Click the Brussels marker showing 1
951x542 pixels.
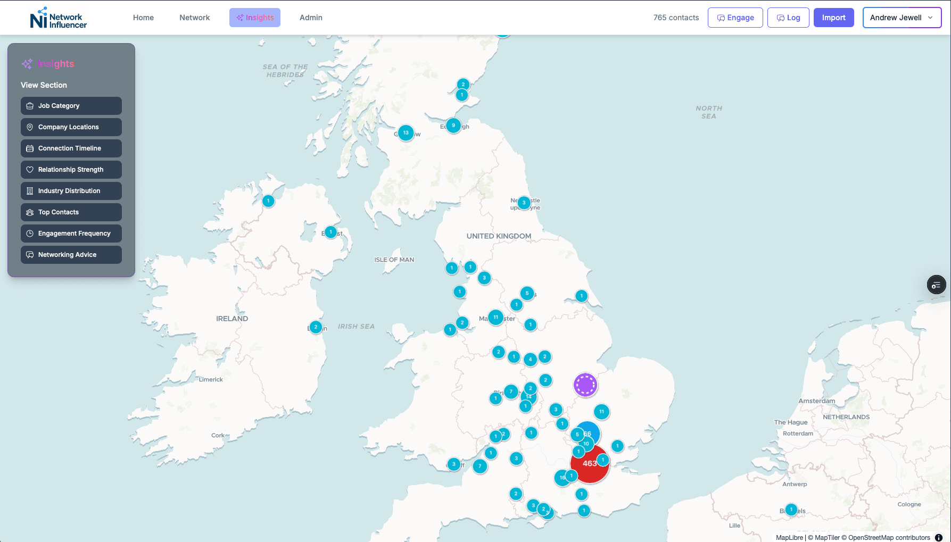(791, 510)
